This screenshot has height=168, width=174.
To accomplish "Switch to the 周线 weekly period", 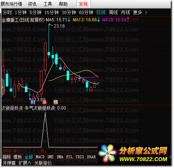I will point(113,13).
